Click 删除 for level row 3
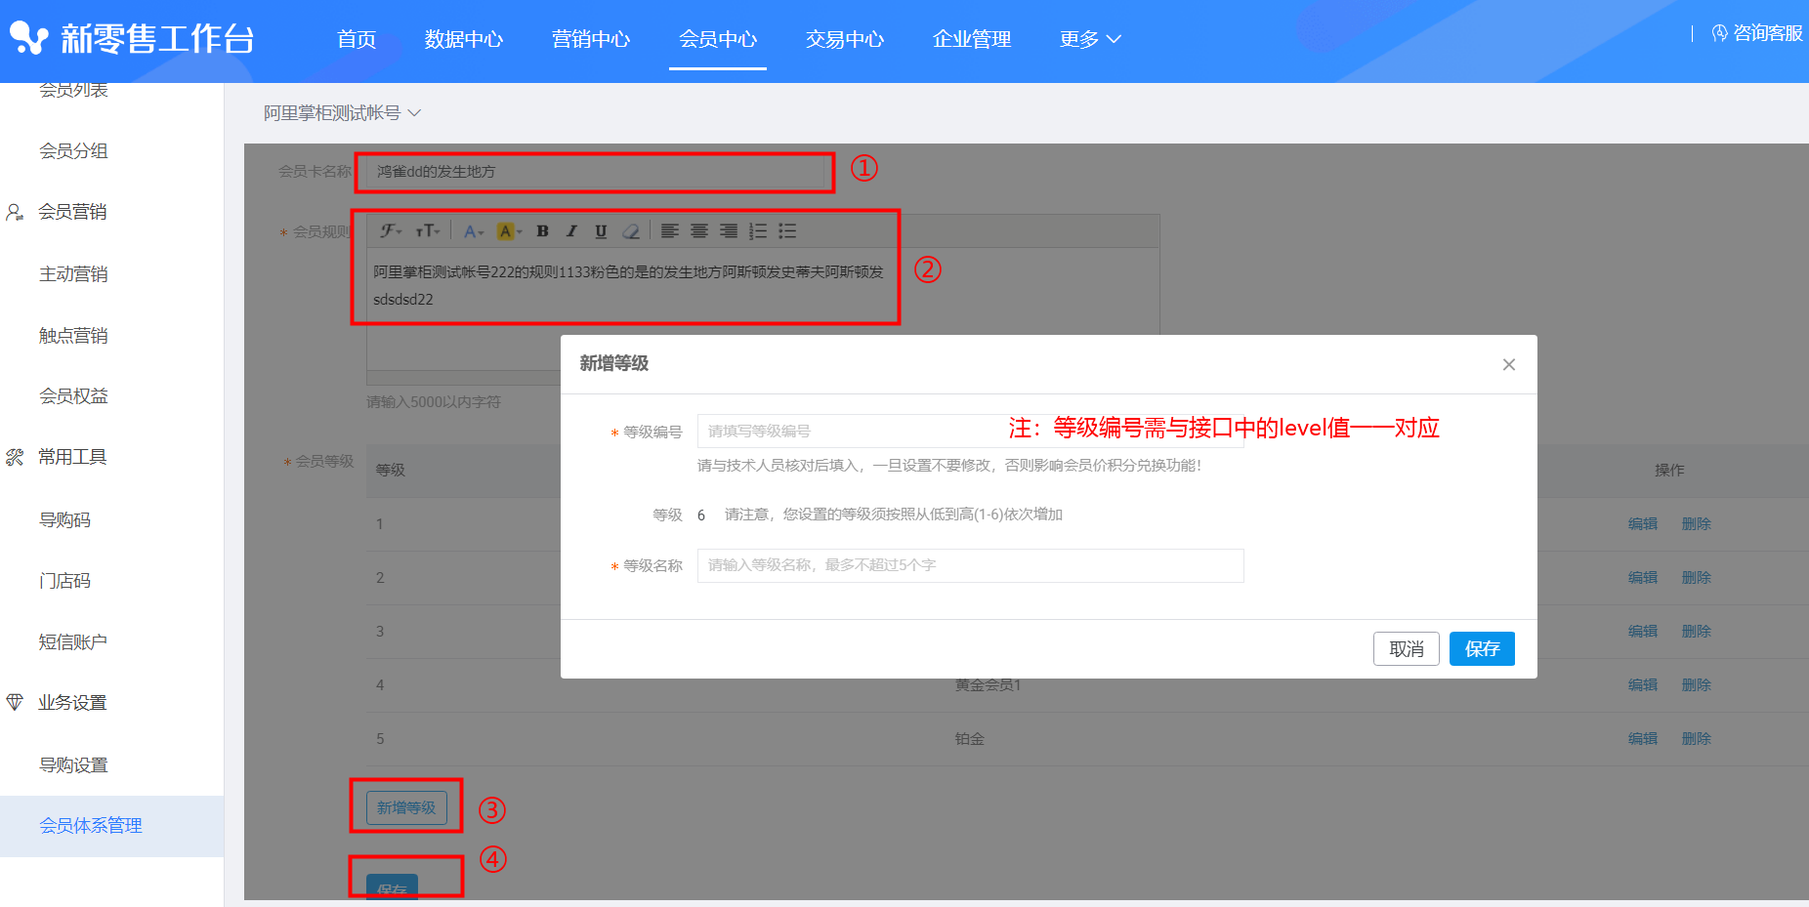 (1697, 632)
